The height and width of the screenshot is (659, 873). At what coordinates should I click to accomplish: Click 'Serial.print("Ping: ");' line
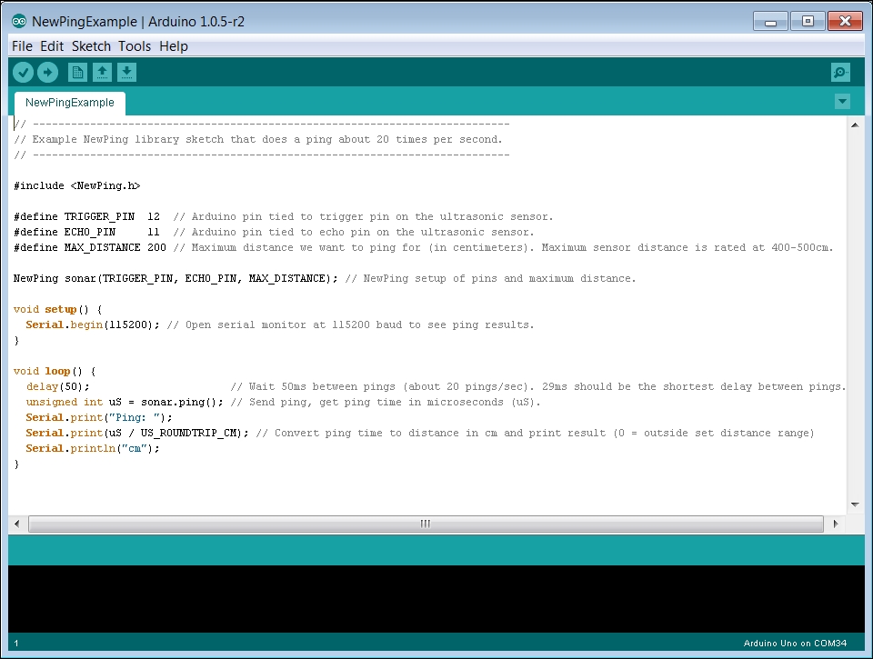(99, 417)
